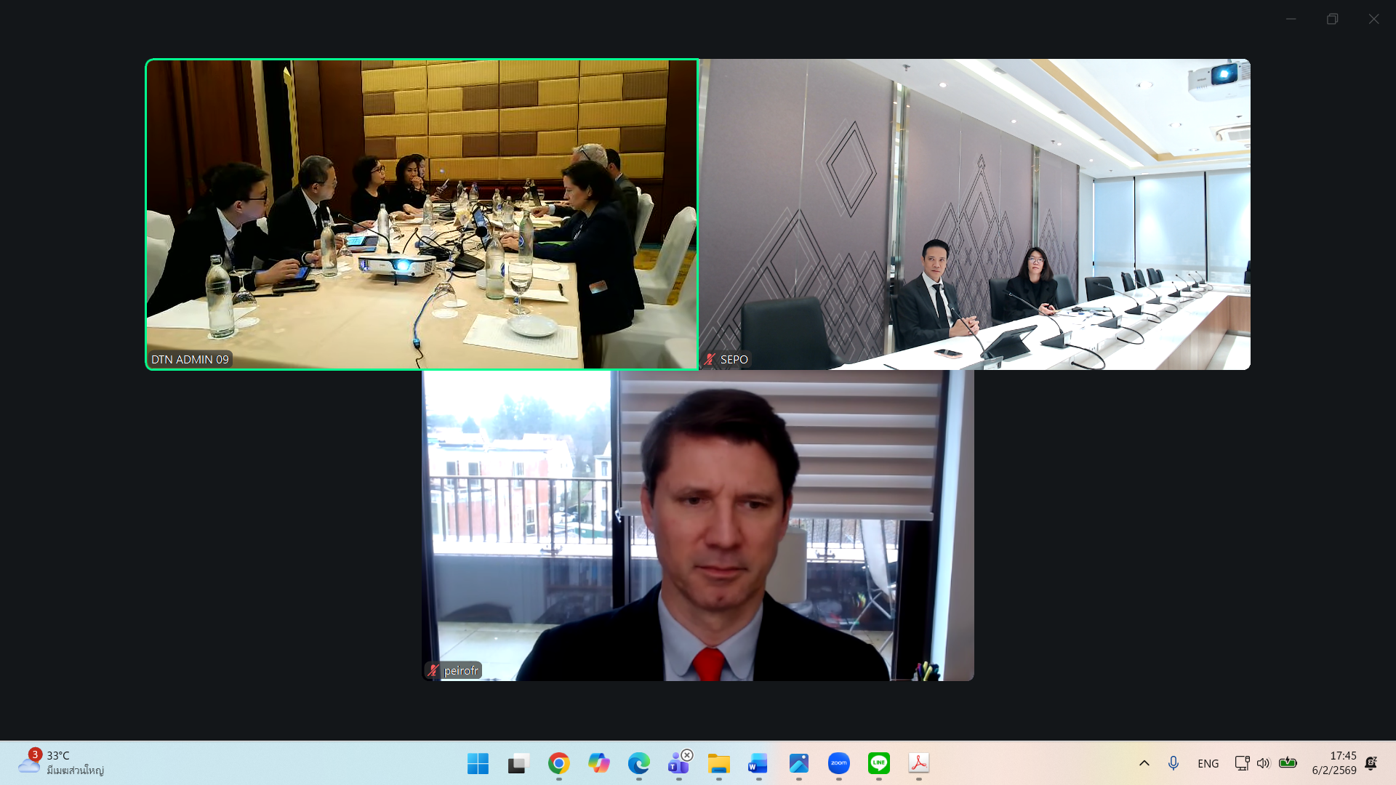Select the SEPO participant video tile
The height and width of the screenshot is (785, 1396).
click(x=974, y=214)
